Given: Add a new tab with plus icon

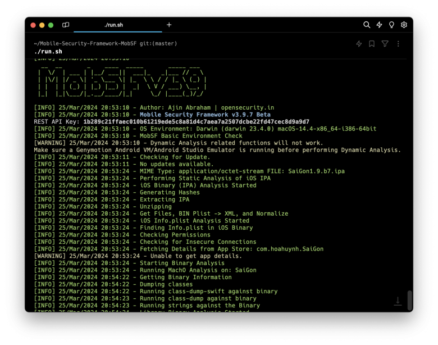Looking at the screenshot, I should (169, 25).
